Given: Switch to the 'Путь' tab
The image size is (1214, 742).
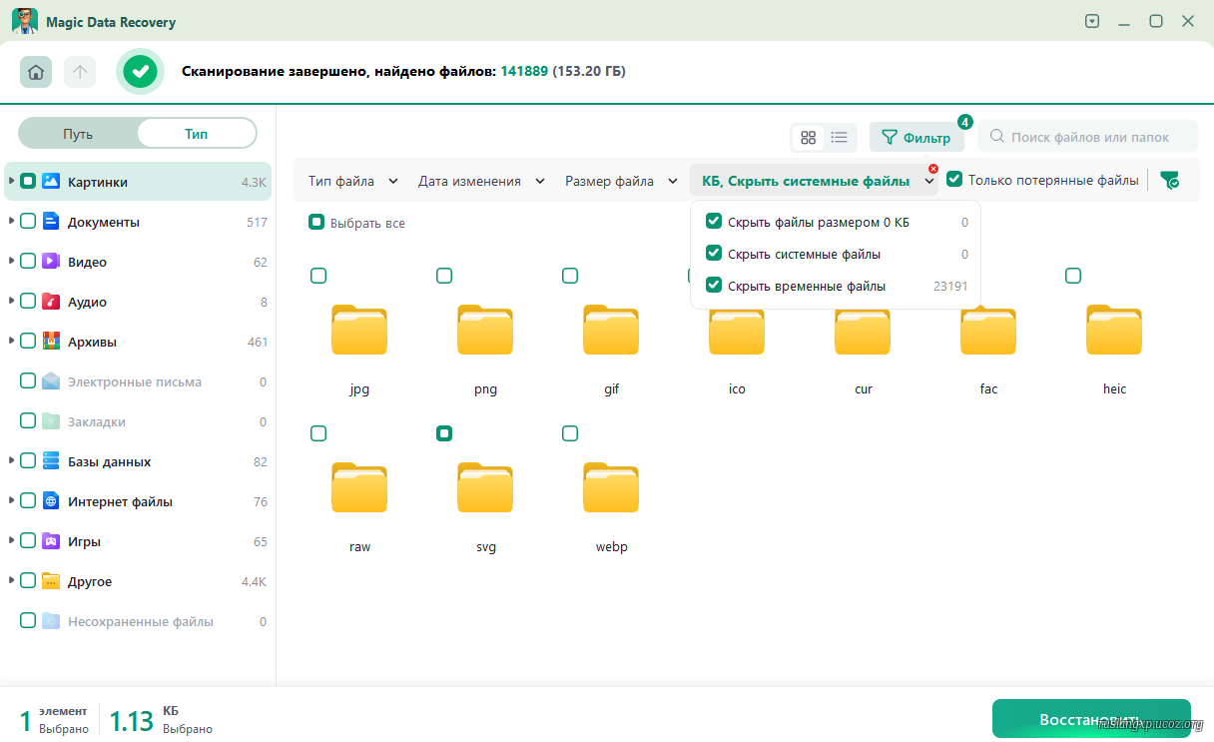Looking at the screenshot, I should coord(78,133).
